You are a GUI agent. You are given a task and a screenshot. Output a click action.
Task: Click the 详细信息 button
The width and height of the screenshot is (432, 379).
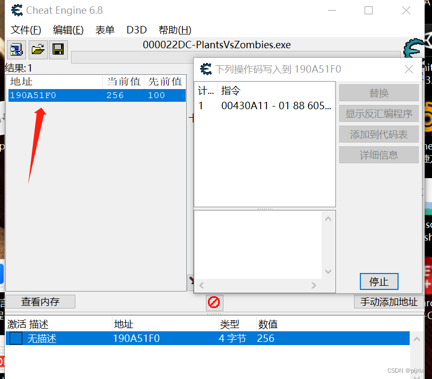coord(379,155)
